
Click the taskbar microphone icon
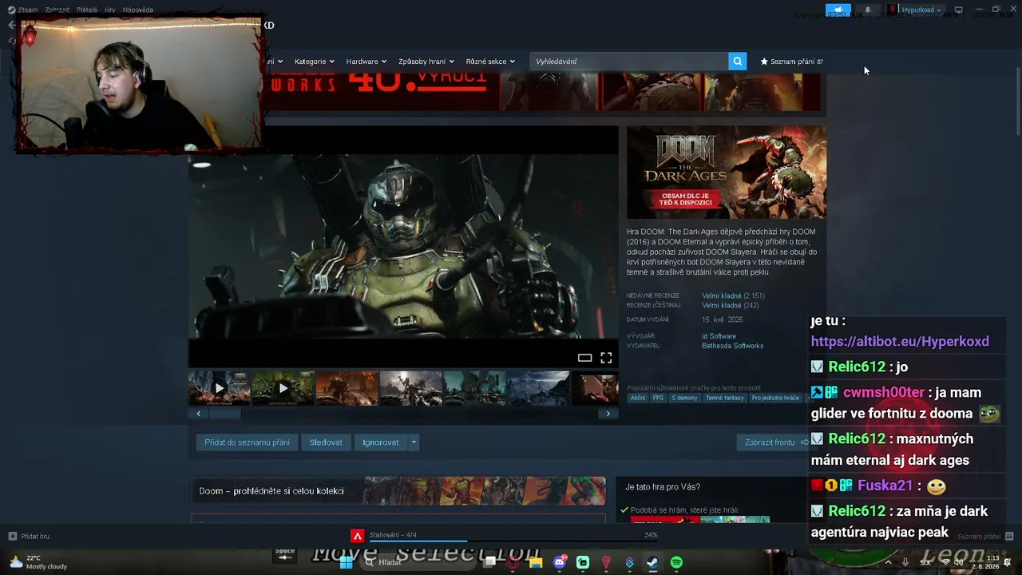[x=905, y=562]
